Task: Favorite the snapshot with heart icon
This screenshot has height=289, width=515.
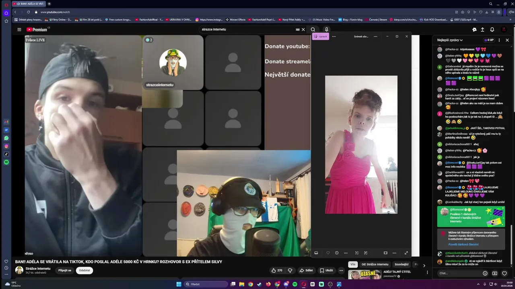Action: [328, 253]
